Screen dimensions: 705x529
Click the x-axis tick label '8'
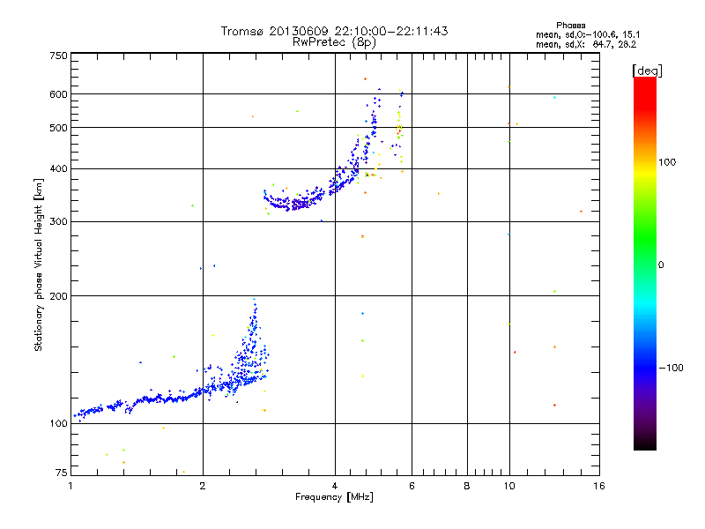467,486
